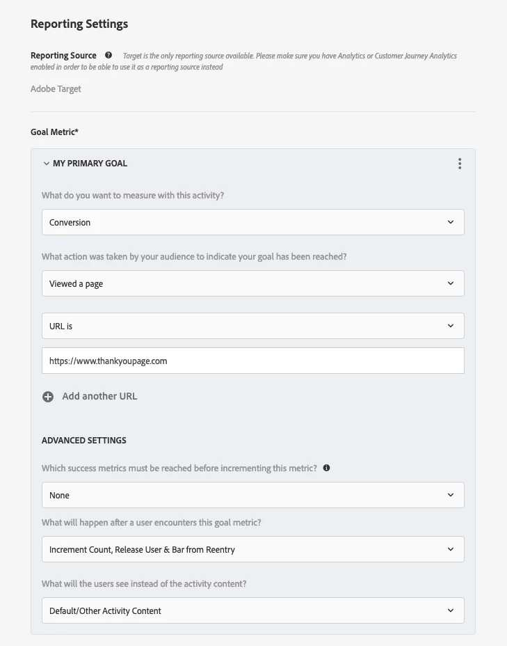
Task: Open the None success metrics dropdown
Action: coord(252,496)
